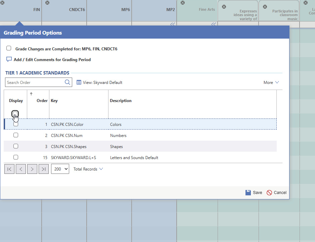Viewport: 315px width, 242px height.
Task: Click the Numbers description cell
Action: point(118,135)
